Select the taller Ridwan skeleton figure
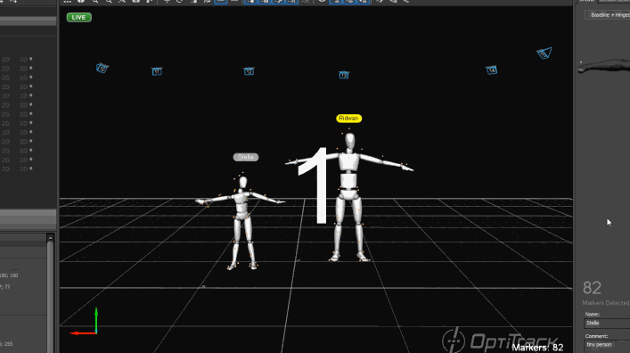Screen dimensions: 630x353 pos(349,197)
